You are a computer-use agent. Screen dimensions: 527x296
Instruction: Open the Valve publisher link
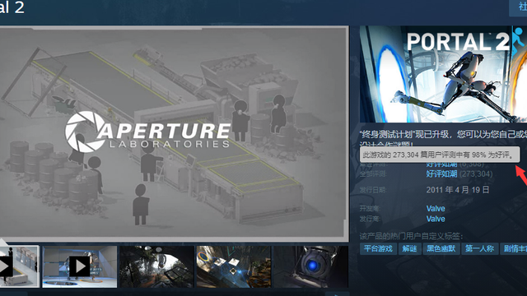pos(436,219)
